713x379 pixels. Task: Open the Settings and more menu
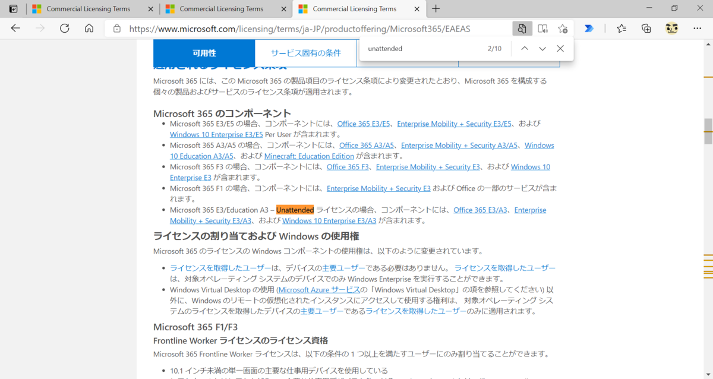pyautogui.click(x=697, y=29)
